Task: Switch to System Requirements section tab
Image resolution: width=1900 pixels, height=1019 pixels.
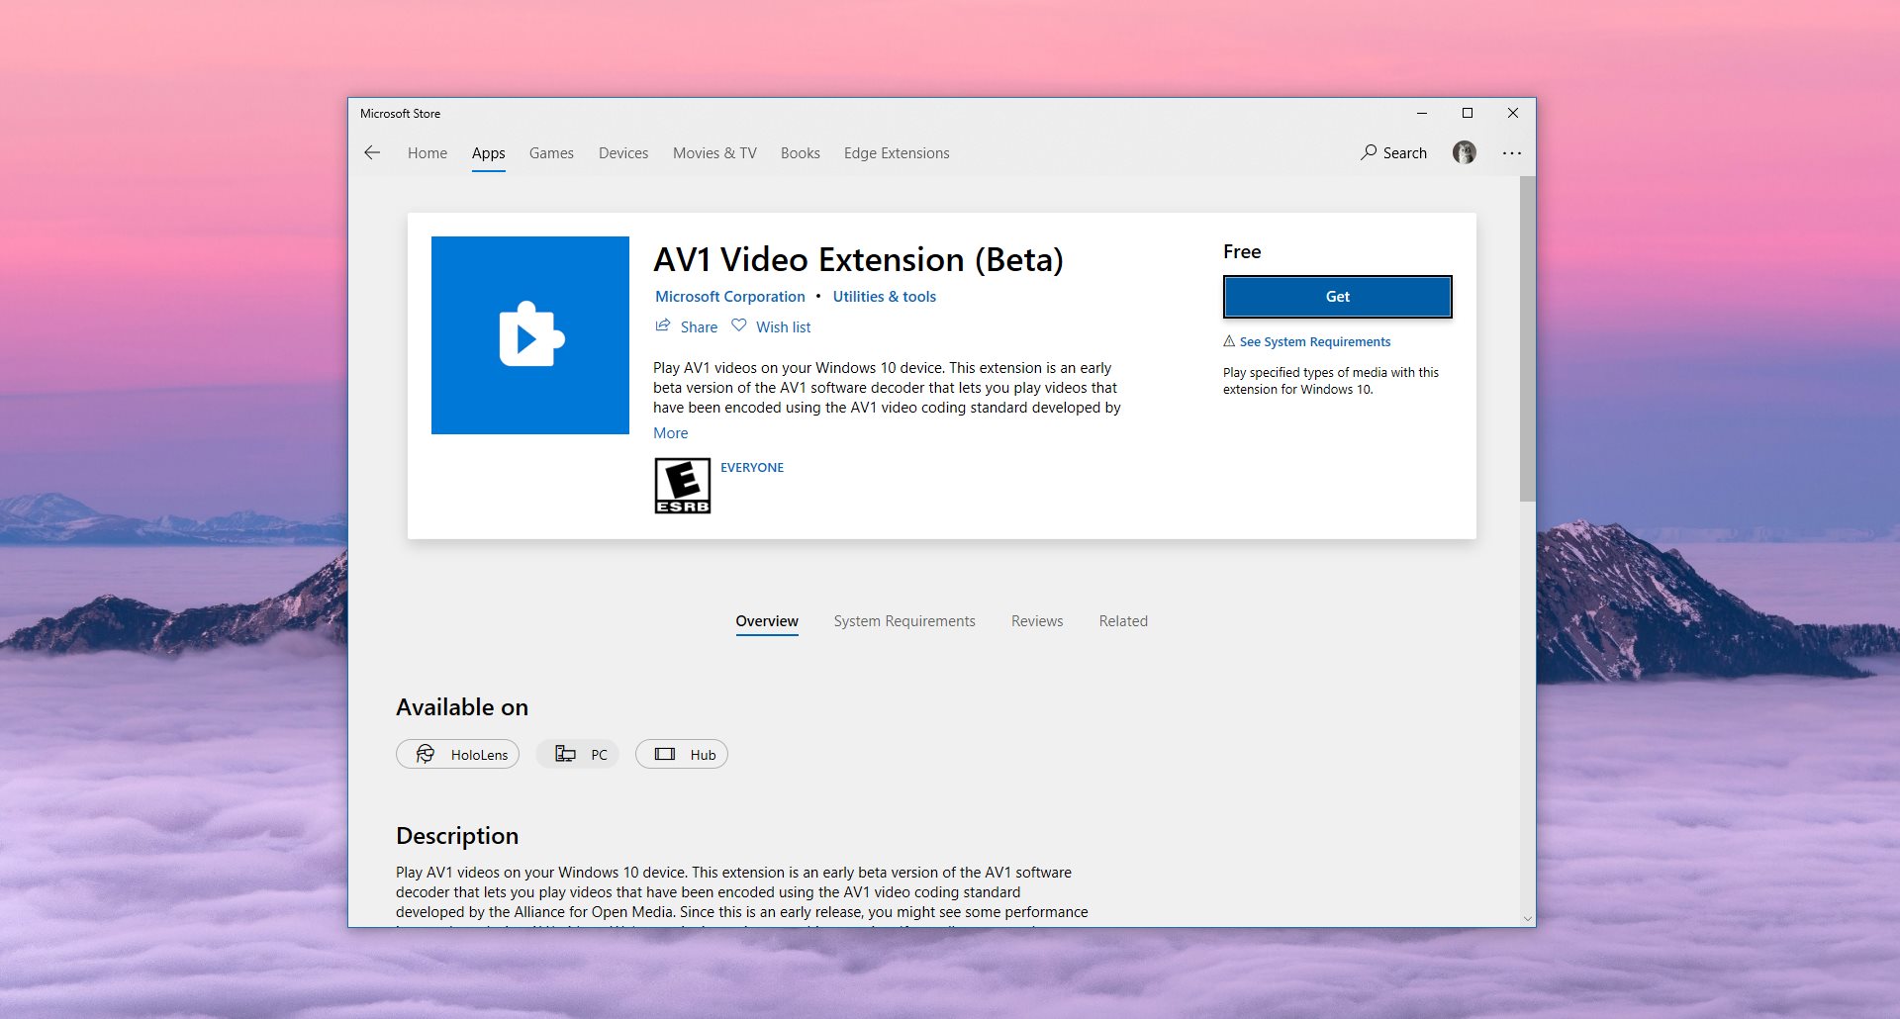Action: [x=904, y=621]
